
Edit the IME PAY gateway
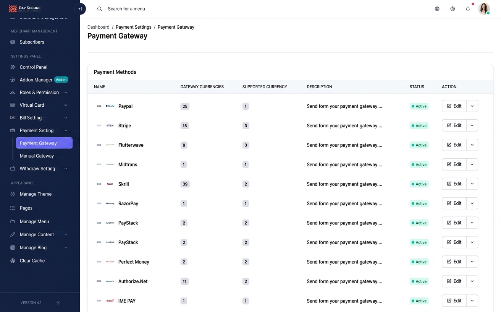point(454,301)
